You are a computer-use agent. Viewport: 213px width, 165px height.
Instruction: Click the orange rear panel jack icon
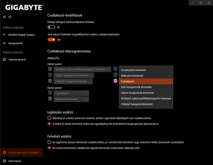pos(50,69)
